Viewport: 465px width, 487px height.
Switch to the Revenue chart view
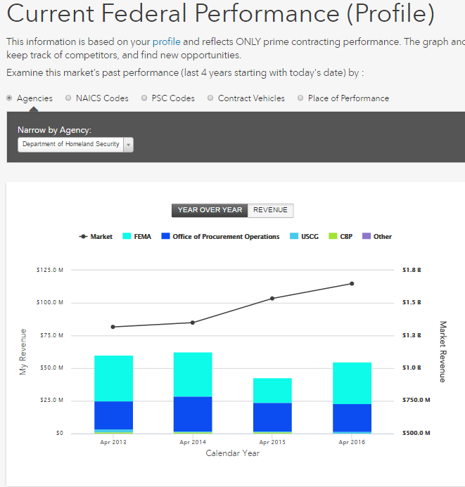[270, 210]
